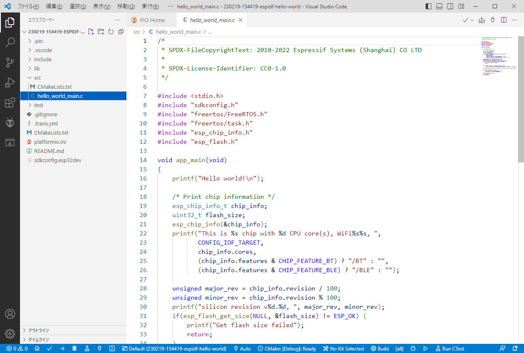This screenshot has width=524, height=353.
Task: Expand the .vscode folder
Action: tap(73, 50)
